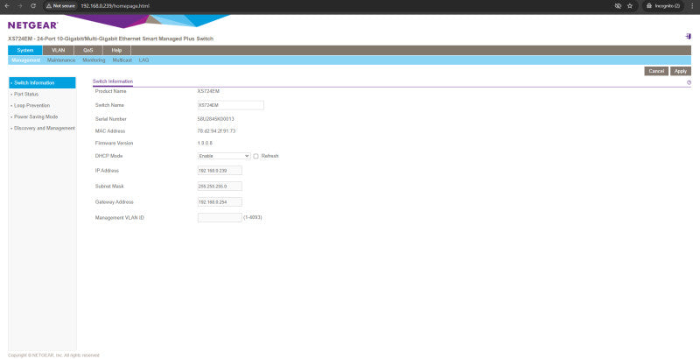Open the Chrome three-dot menu

692,6
